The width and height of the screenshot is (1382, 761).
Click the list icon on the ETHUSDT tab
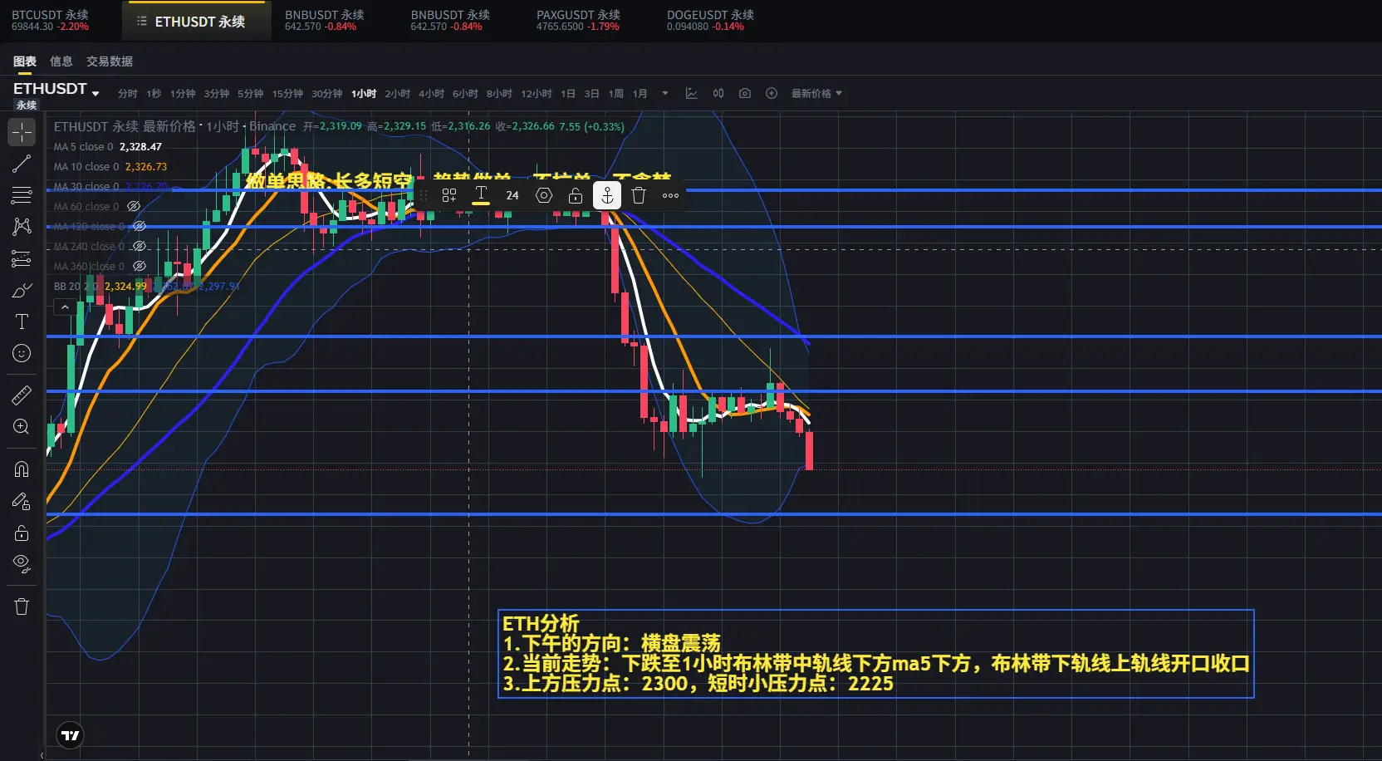pyautogui.click(x=142, y=22)
